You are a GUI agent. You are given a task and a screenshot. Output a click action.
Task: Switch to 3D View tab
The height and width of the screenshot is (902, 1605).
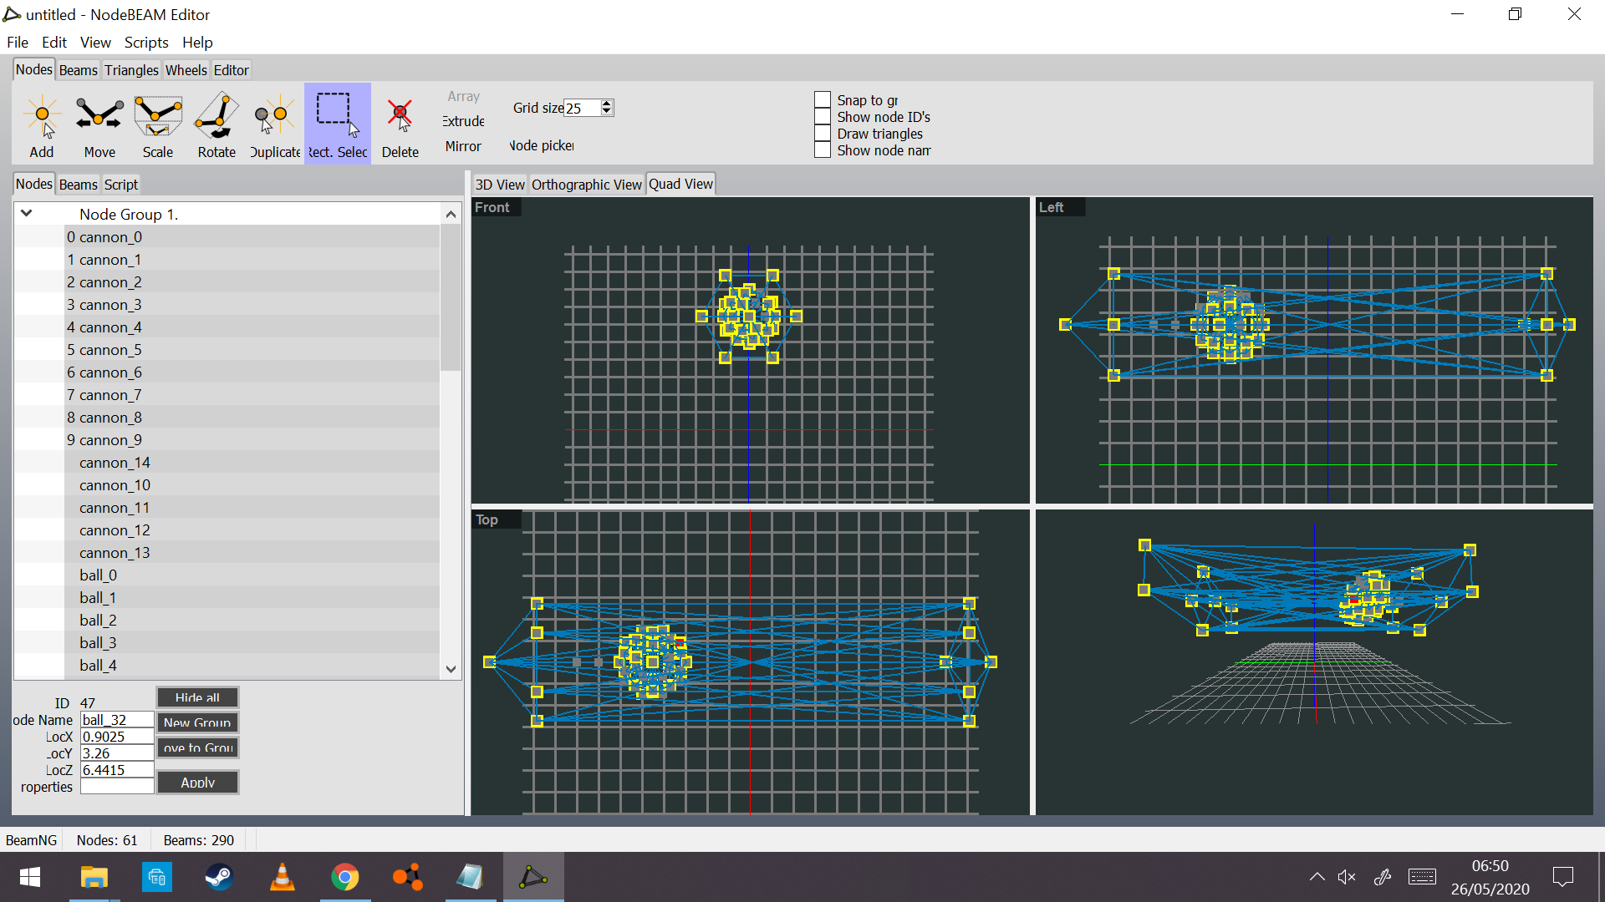click(x=500, y=185)
